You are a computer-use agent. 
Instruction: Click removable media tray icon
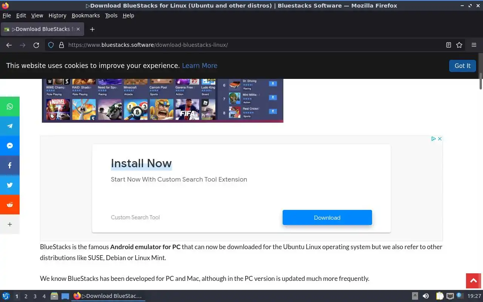click(415, 296)
